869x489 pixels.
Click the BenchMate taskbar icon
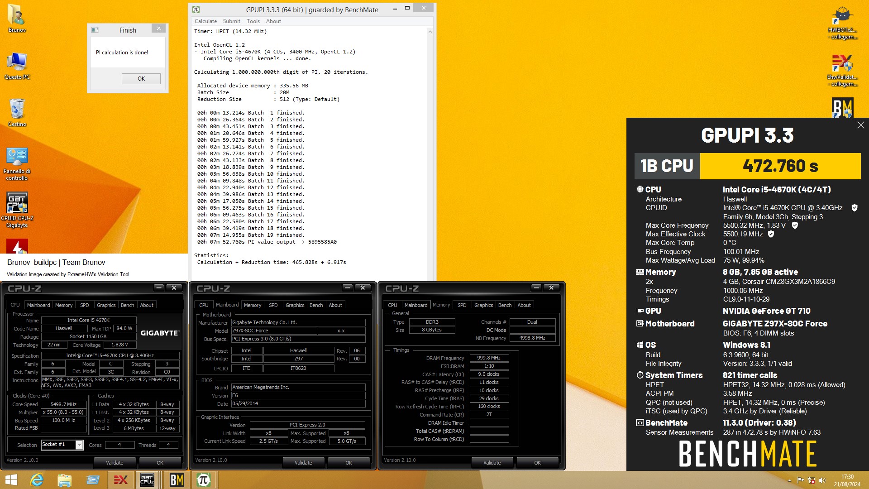click(177, 480)
